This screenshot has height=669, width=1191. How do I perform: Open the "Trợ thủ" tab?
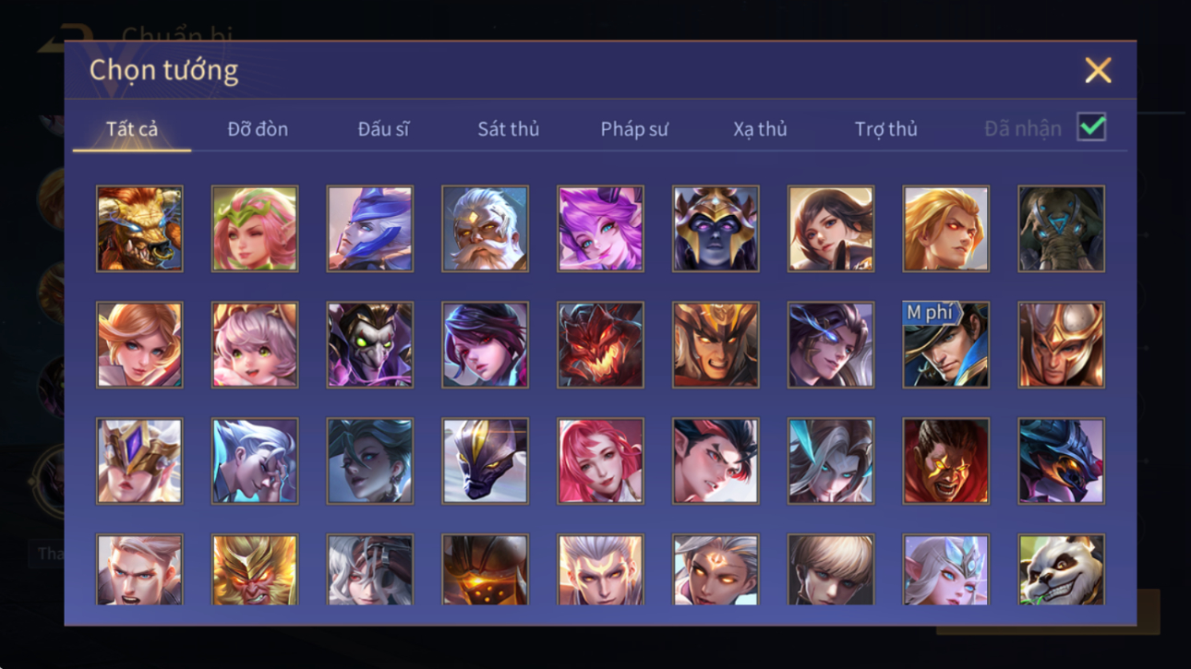[885, 129]
